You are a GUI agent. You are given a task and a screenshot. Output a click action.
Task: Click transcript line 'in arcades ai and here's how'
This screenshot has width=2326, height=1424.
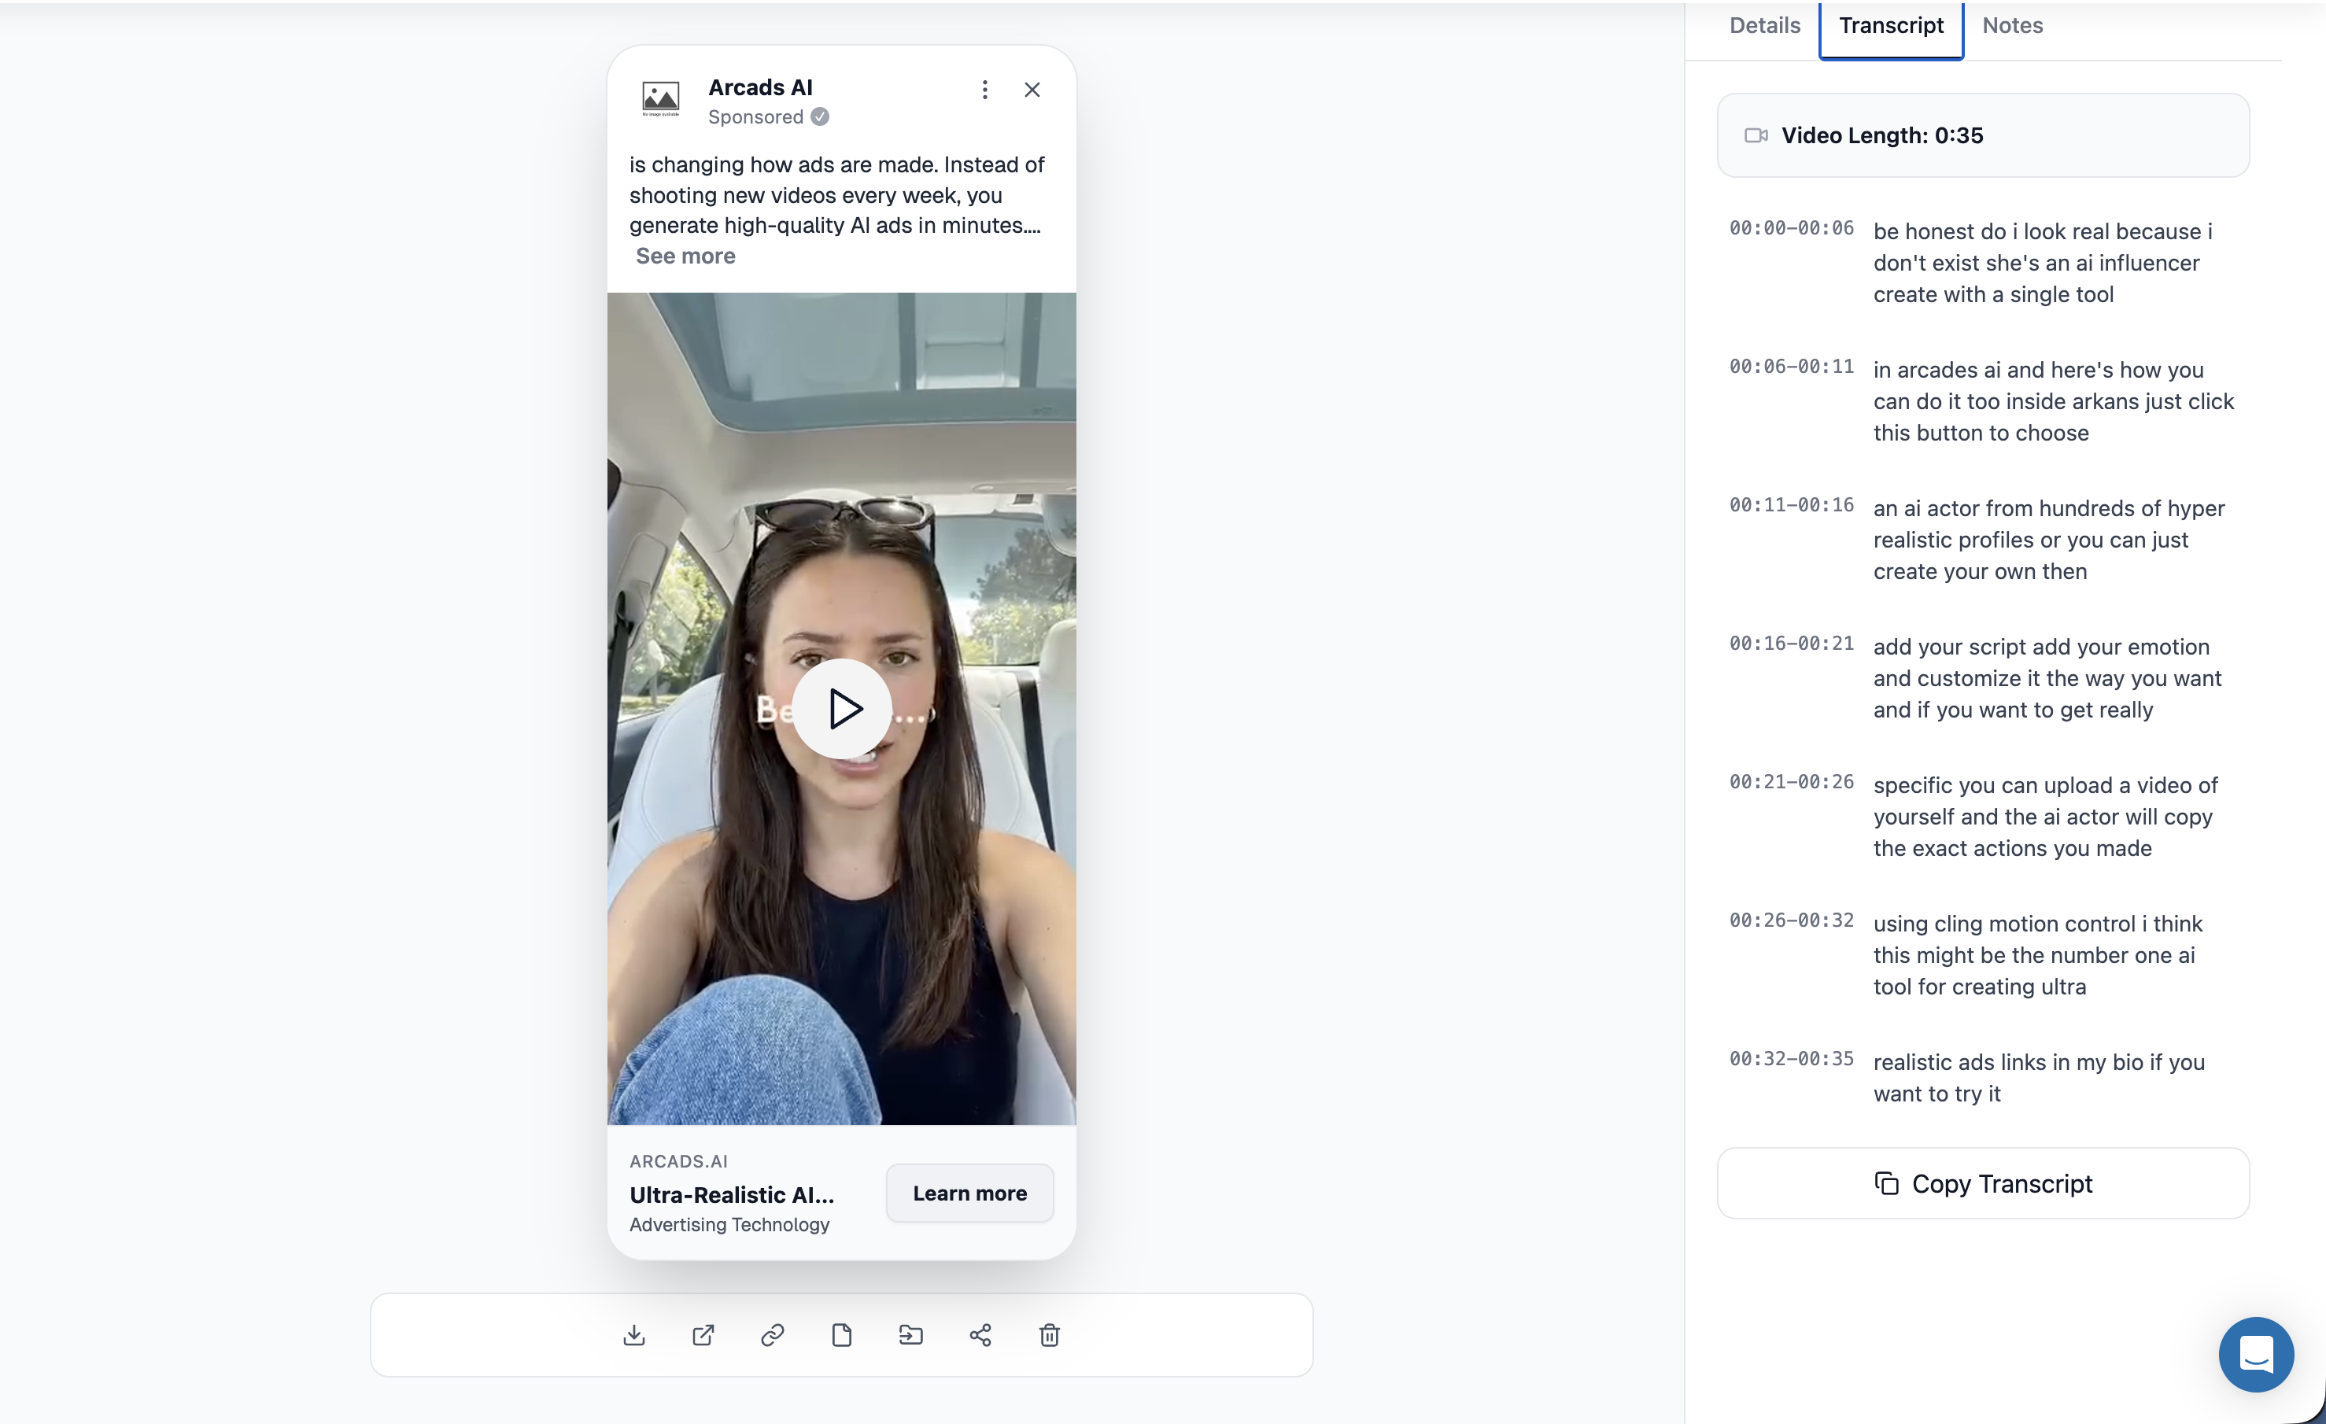point(2053,401)
